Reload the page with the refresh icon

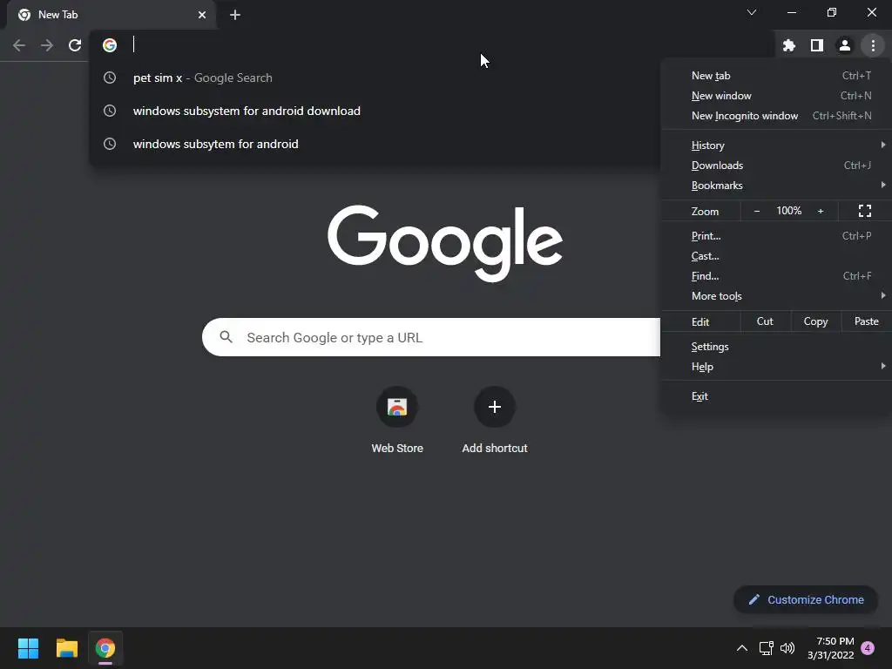(x=75, y=45)
